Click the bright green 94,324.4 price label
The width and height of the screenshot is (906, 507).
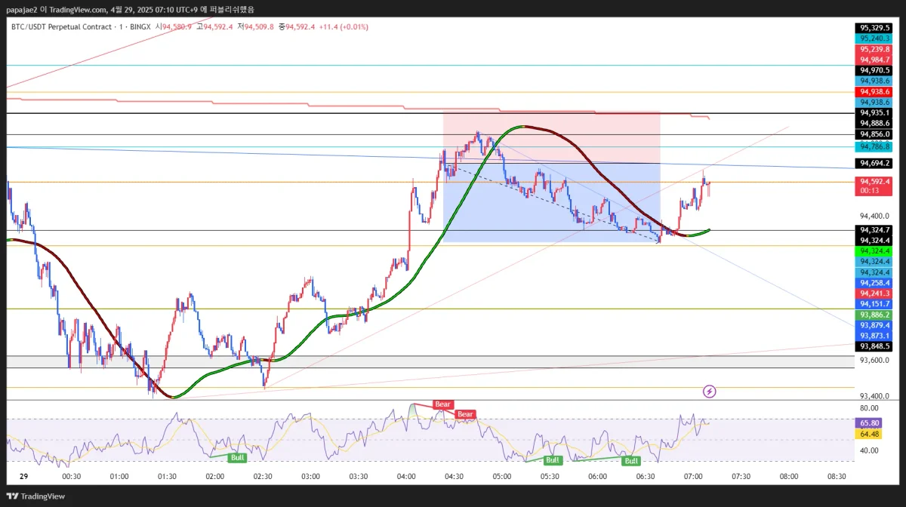pyautogui.click(x=874, y=250)
